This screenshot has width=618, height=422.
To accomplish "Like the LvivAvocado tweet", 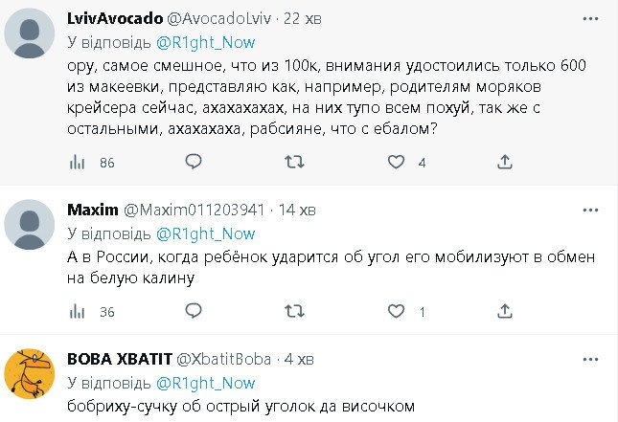I will pyautogui.click(x=396, y=163).
